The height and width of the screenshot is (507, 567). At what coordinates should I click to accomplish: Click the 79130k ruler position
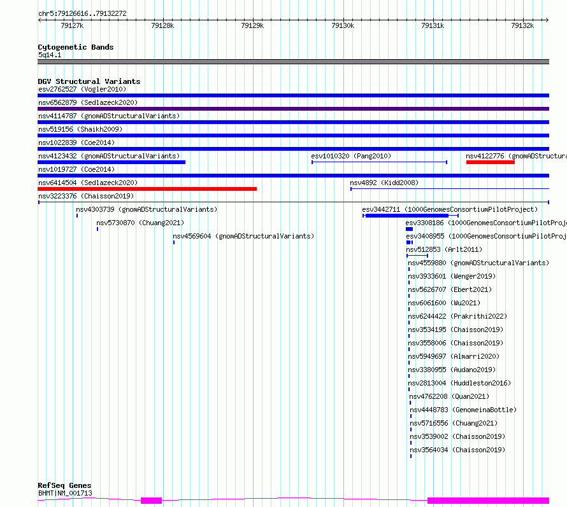343,25
